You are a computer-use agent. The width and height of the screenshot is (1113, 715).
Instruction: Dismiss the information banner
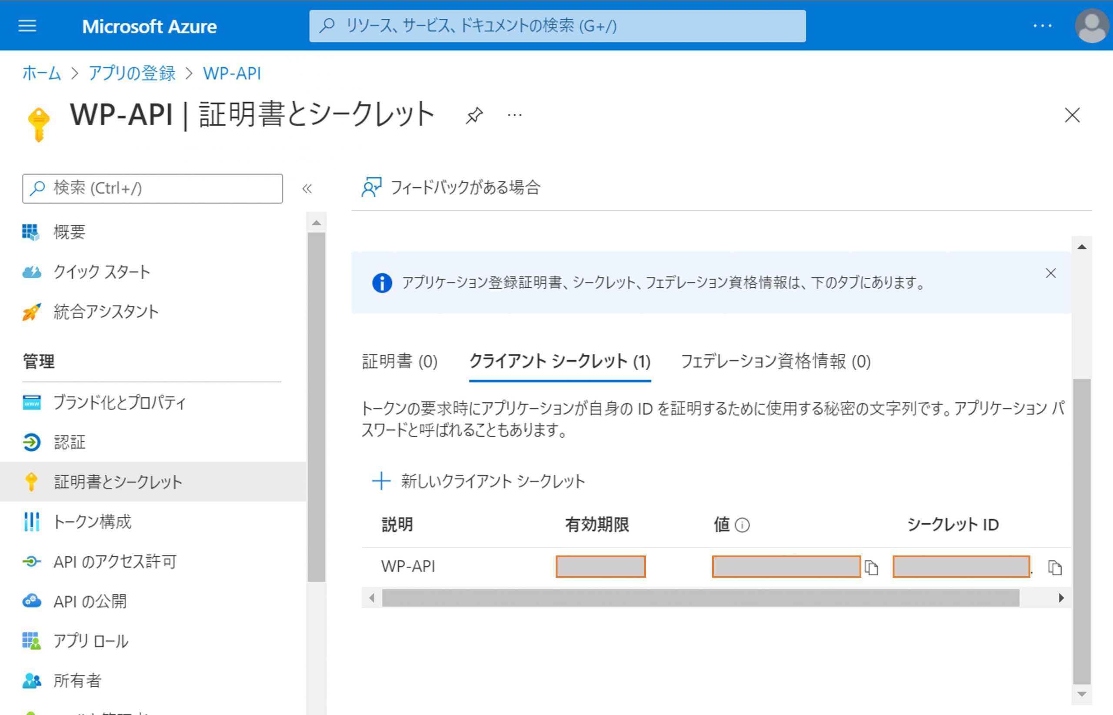[x=1051, y=273]
